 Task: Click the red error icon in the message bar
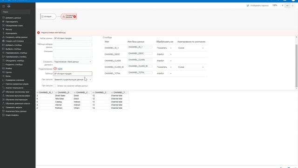tap(39, 33)
